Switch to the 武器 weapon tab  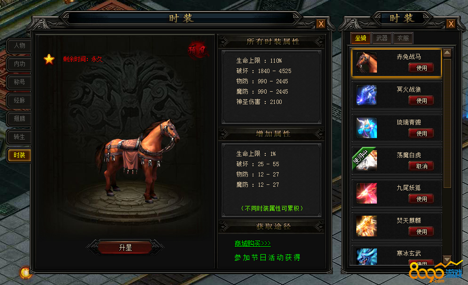382,38
